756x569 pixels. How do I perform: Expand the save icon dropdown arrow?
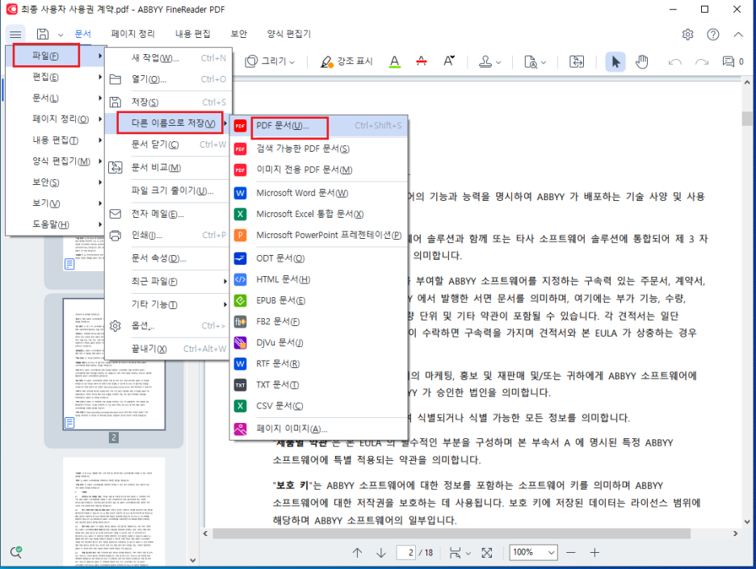click(x=61, y=35)
